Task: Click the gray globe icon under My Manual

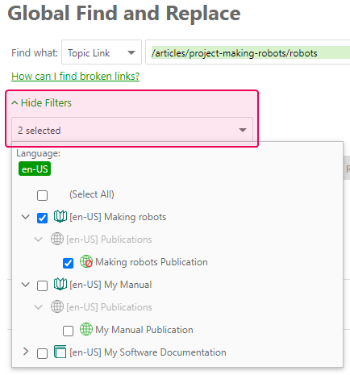Action: pos(57,306)
